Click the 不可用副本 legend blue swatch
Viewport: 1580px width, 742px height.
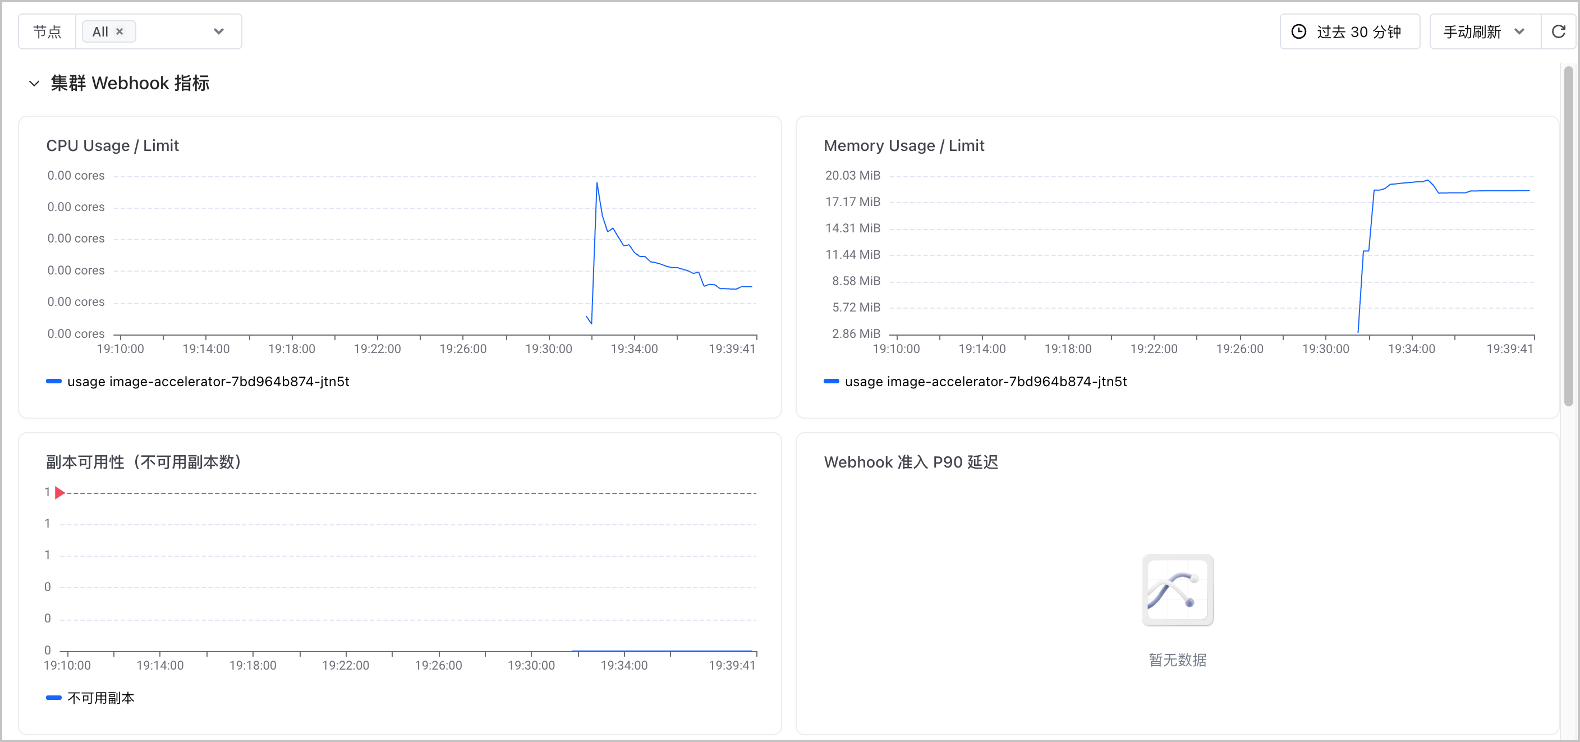pos(54,698)
